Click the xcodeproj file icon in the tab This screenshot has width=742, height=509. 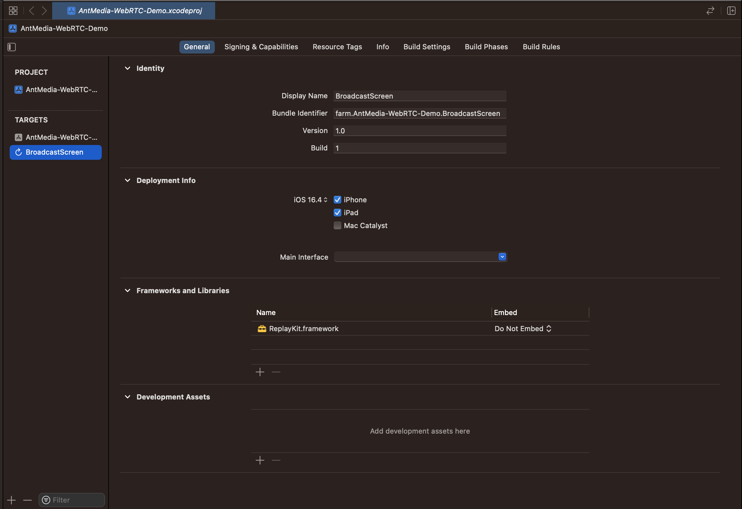pos(71,11)
